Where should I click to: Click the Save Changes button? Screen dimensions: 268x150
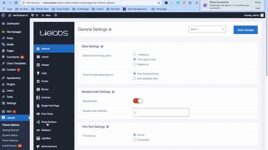point(246,30)
